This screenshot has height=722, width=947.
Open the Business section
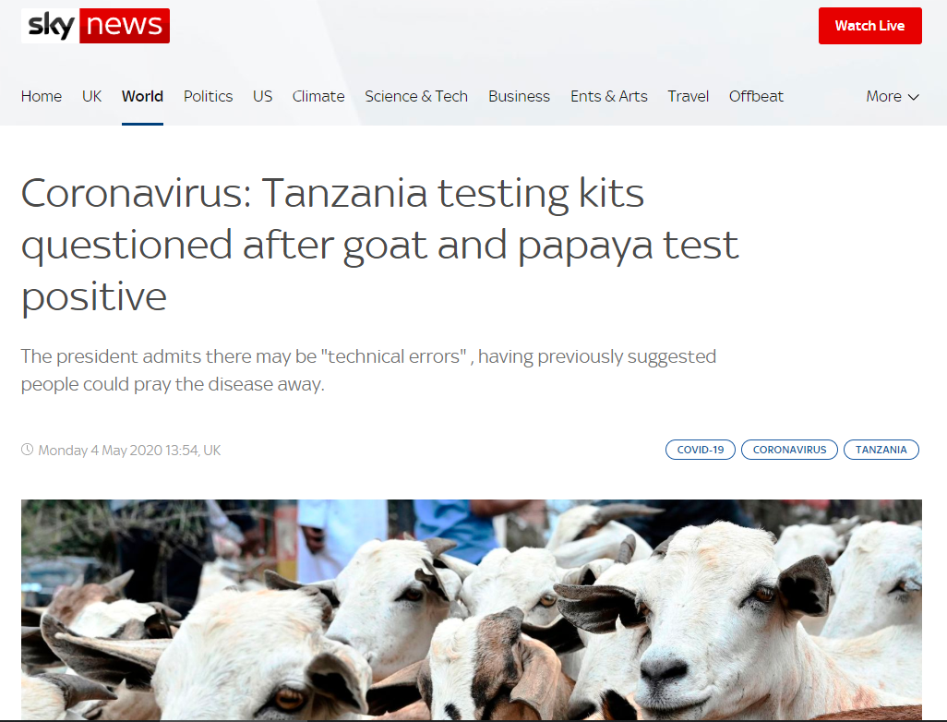pos(519,96)
